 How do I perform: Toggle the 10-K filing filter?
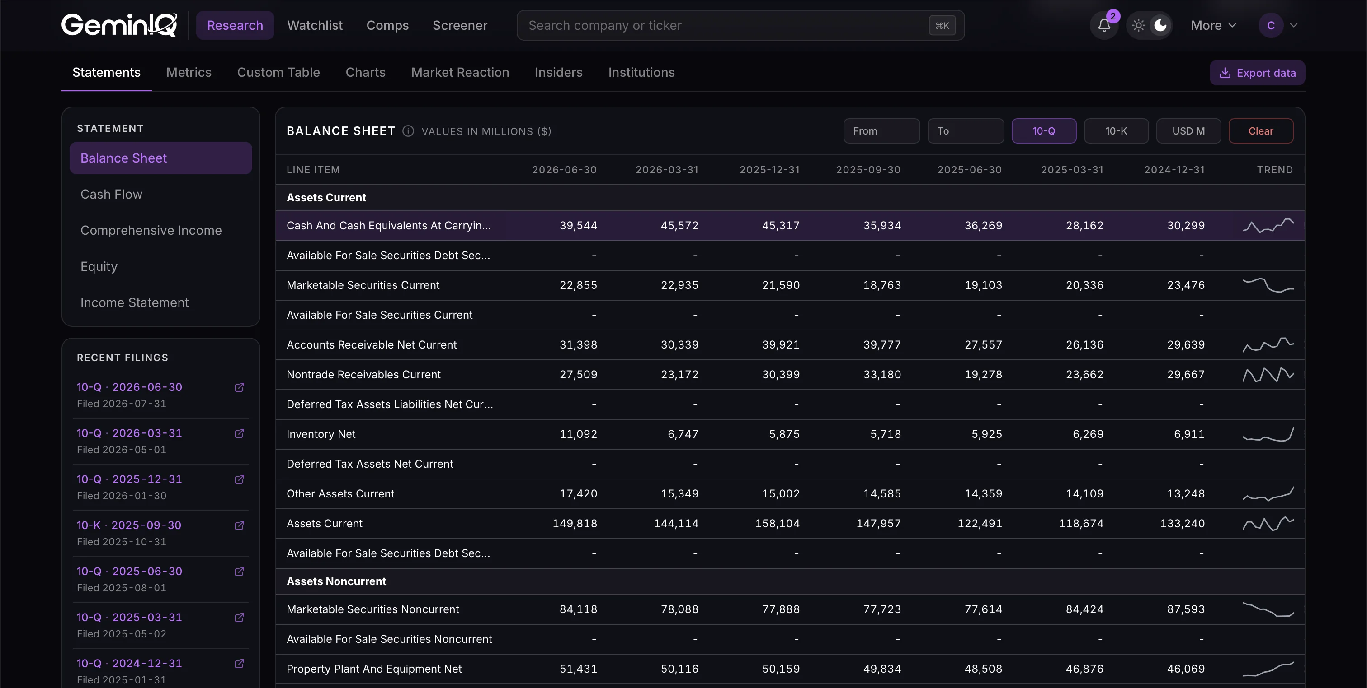pos(1116,131)
